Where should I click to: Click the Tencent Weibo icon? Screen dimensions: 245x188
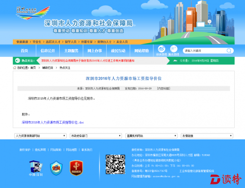[173, 49]
